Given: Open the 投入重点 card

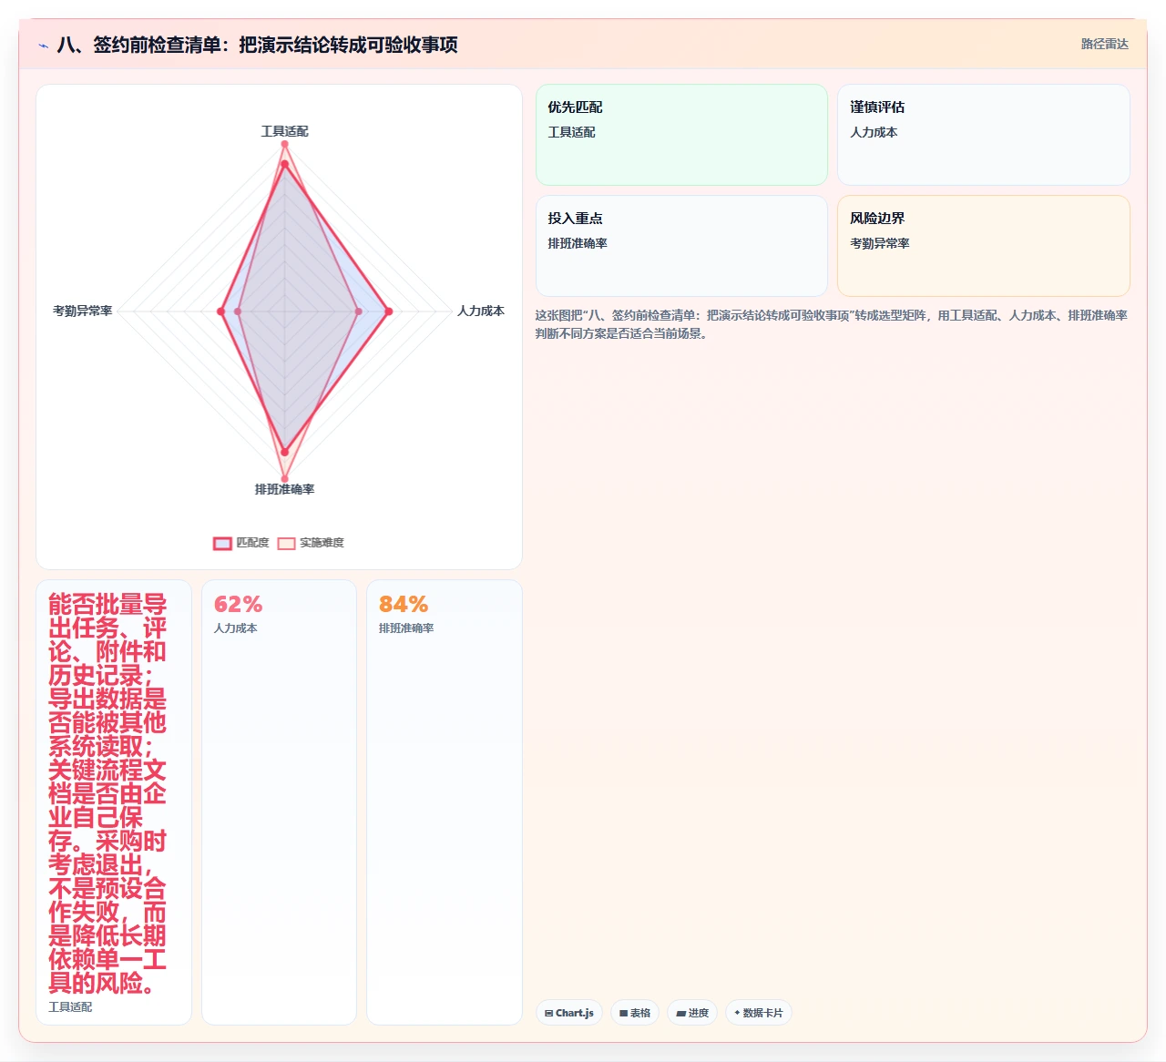Looking at the screenshot, I should (681, 246).
